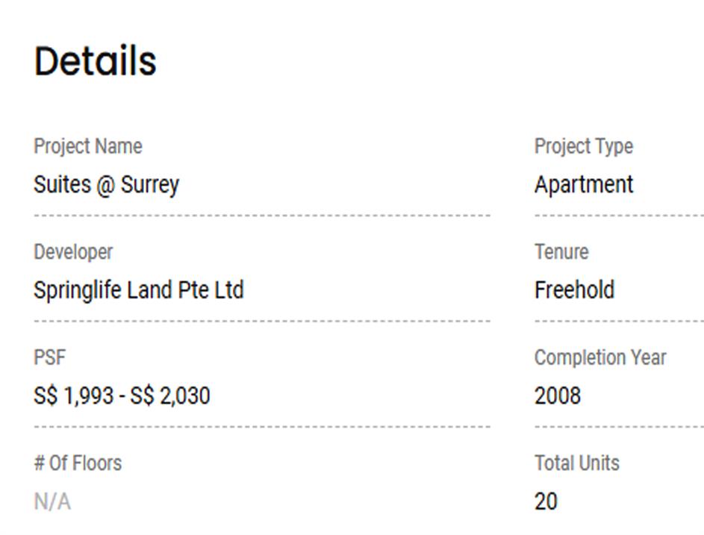Screen dimensions: 704x535
Task: Select the 2008 completion year value
Action: [557, 395]
